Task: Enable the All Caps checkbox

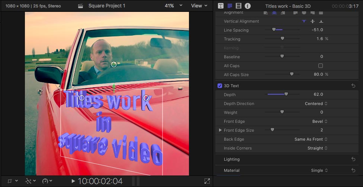Action: click(320, 66)
